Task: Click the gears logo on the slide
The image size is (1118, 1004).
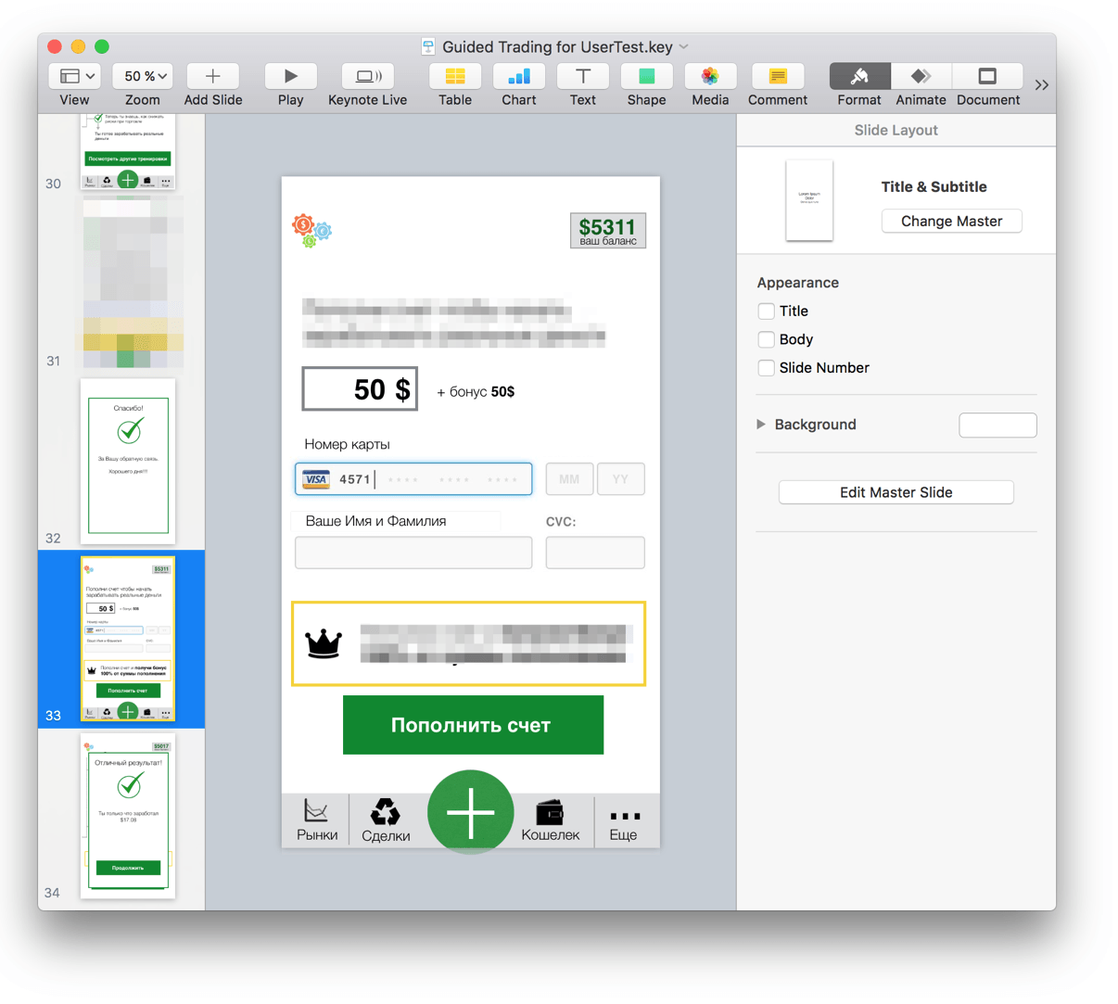Action: point(311,230)
